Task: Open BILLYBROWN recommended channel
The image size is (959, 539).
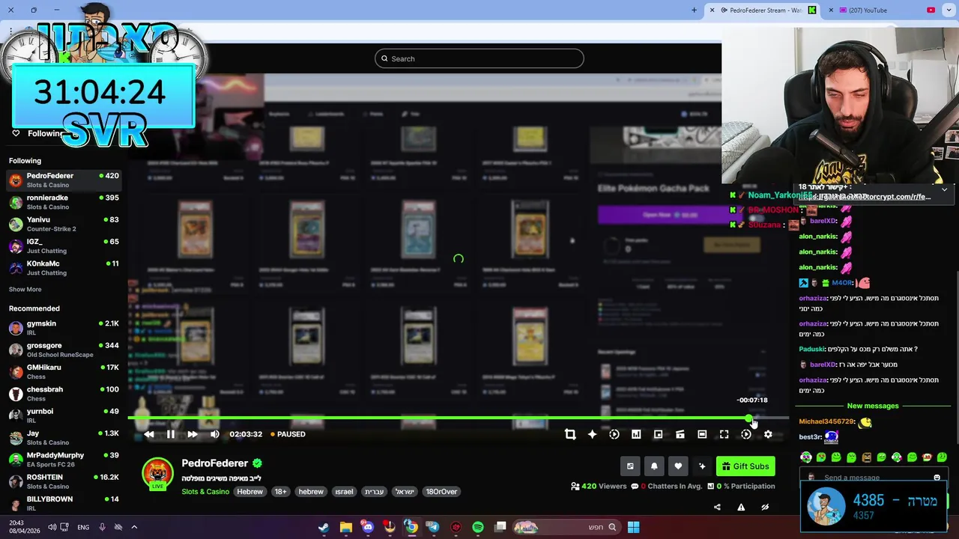Action: click(64, 503)
